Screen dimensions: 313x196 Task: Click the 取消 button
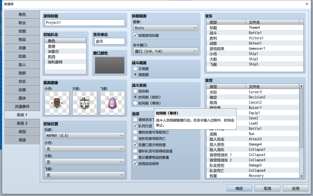tap(267, 188)
